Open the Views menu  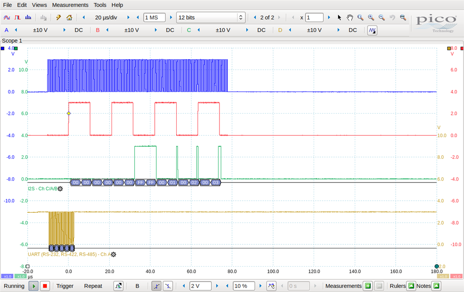(x=39, y=5)
